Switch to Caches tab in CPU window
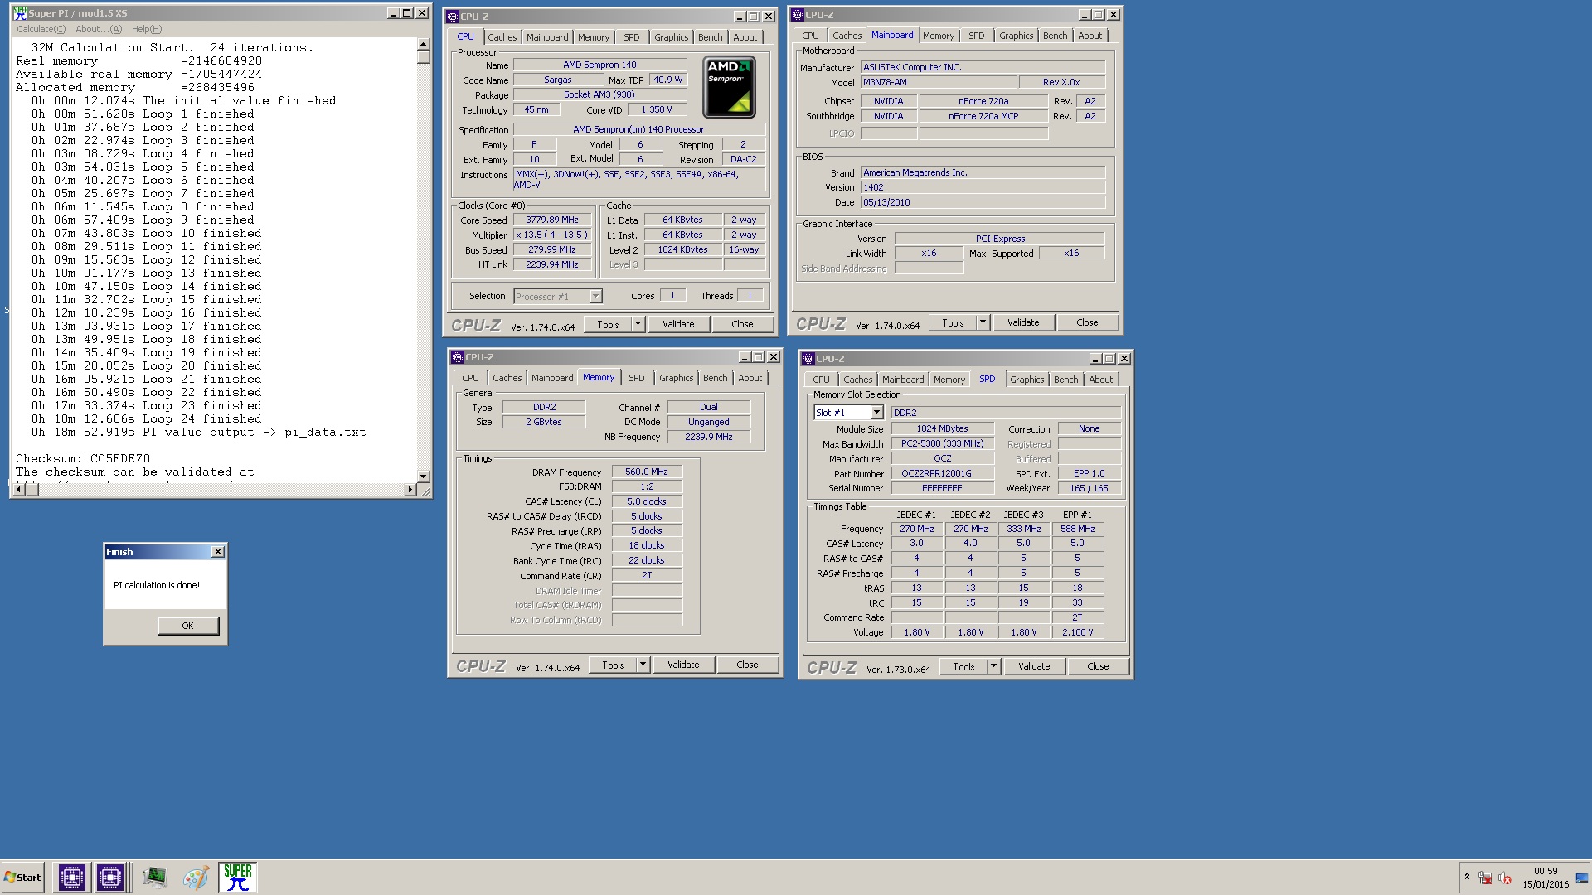The width and height of the screenshot is (1592, 895). pyautogui.click(x=502, y=37)
